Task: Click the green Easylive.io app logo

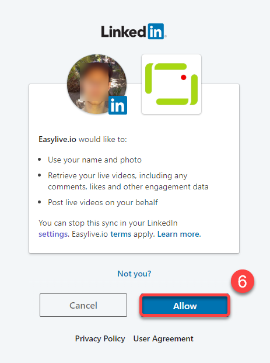Action: click(x=171, y=84)
